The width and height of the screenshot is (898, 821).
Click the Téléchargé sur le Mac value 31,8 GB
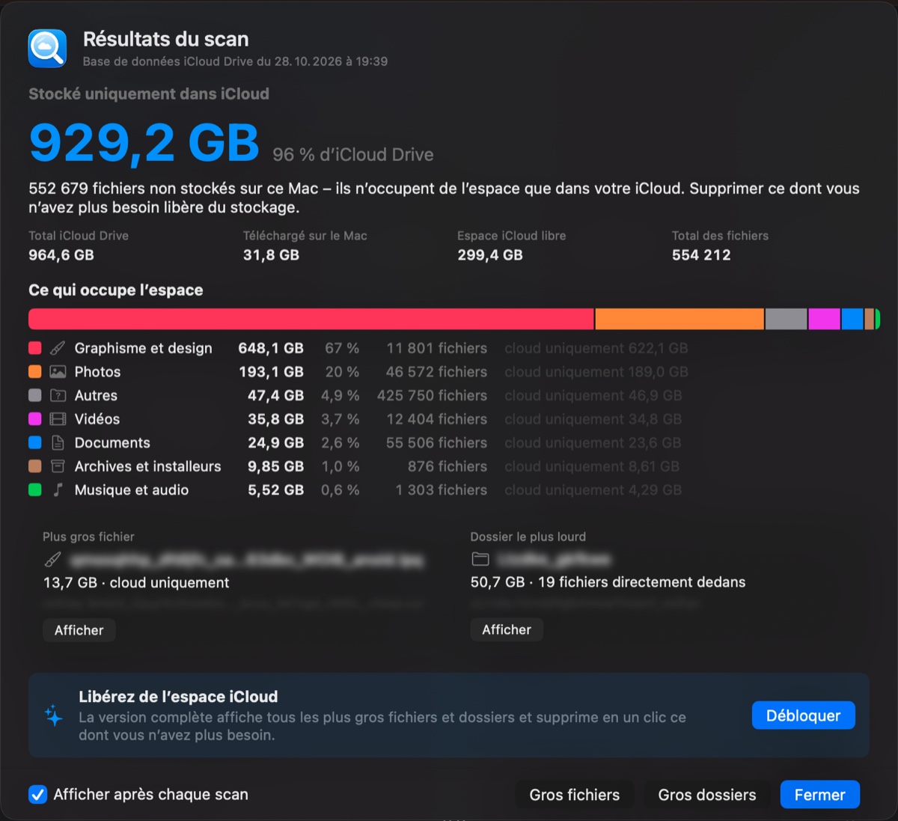tap(271, 255)
